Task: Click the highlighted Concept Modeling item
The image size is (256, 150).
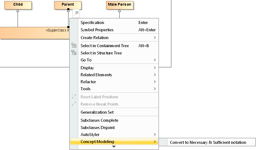Action: pos(97,142)
